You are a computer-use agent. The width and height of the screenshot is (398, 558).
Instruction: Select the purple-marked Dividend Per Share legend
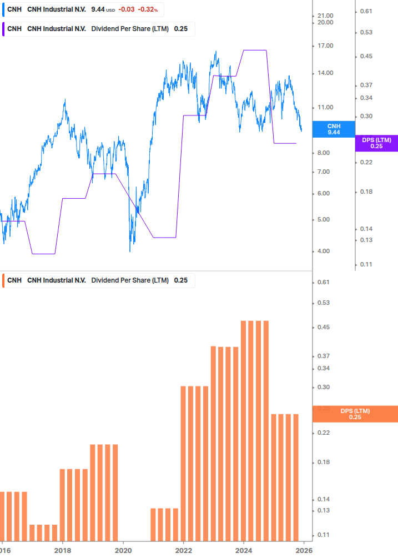coord(98,29)
